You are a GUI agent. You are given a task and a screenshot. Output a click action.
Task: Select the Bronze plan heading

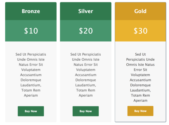point(31,11)
